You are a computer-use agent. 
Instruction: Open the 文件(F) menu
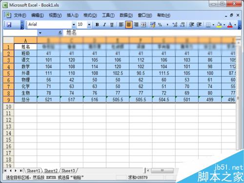point(20,15)
